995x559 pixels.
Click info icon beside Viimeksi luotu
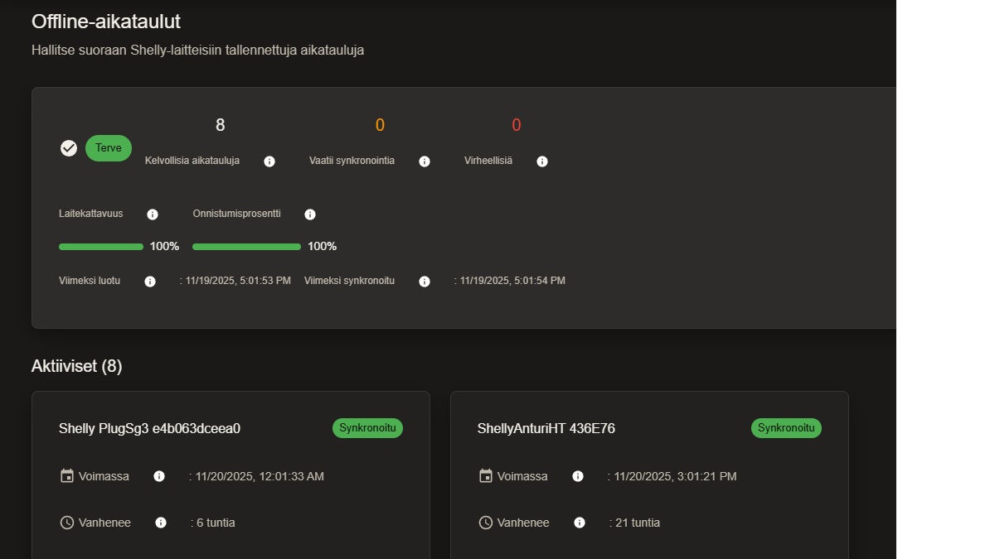150,282
